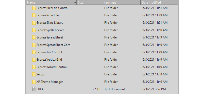Sort by the Date modified column header
Viewport: 204px width, 94px height.
[159, 3]
